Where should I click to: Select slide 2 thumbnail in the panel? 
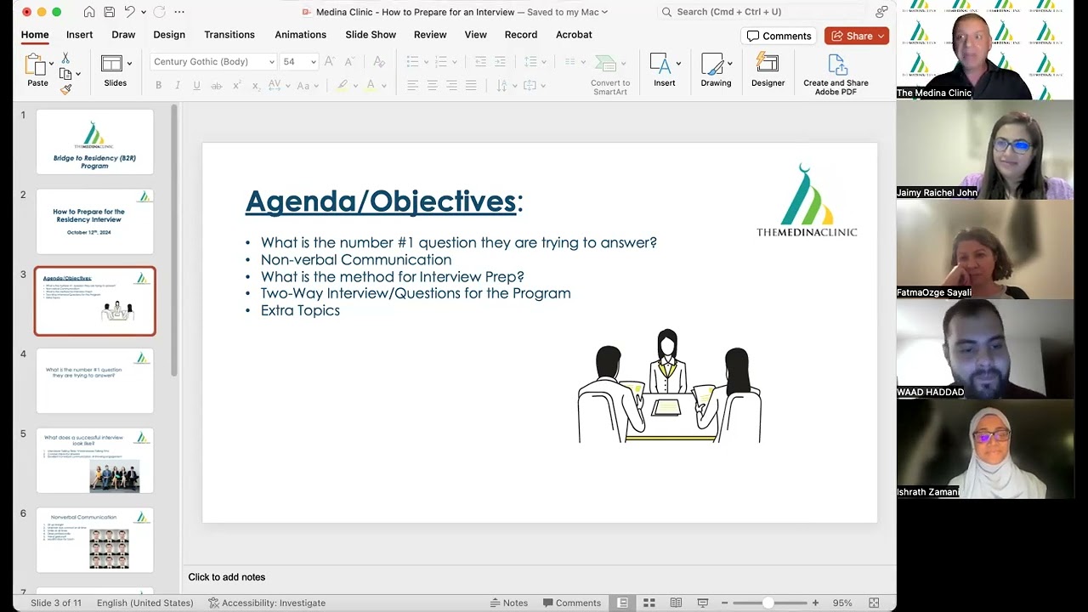[94, 221]
